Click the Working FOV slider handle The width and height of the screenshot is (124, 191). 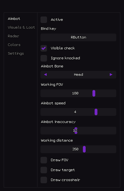click(94, 93)
